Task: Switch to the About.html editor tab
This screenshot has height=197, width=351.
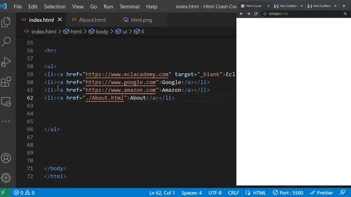Action: tap(92, 20)
